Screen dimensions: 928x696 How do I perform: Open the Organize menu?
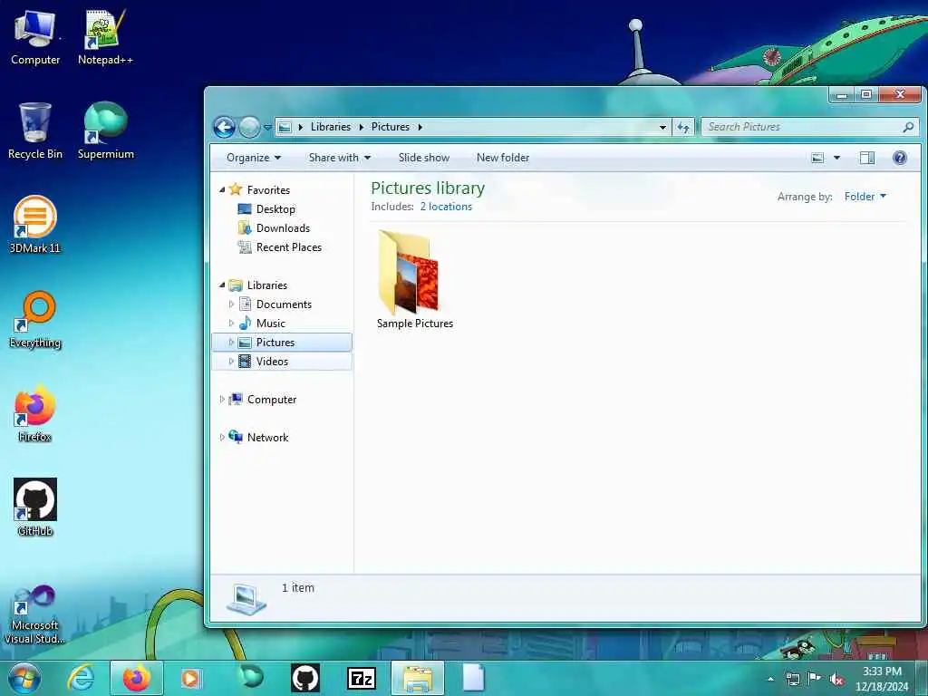pos(254,158)
